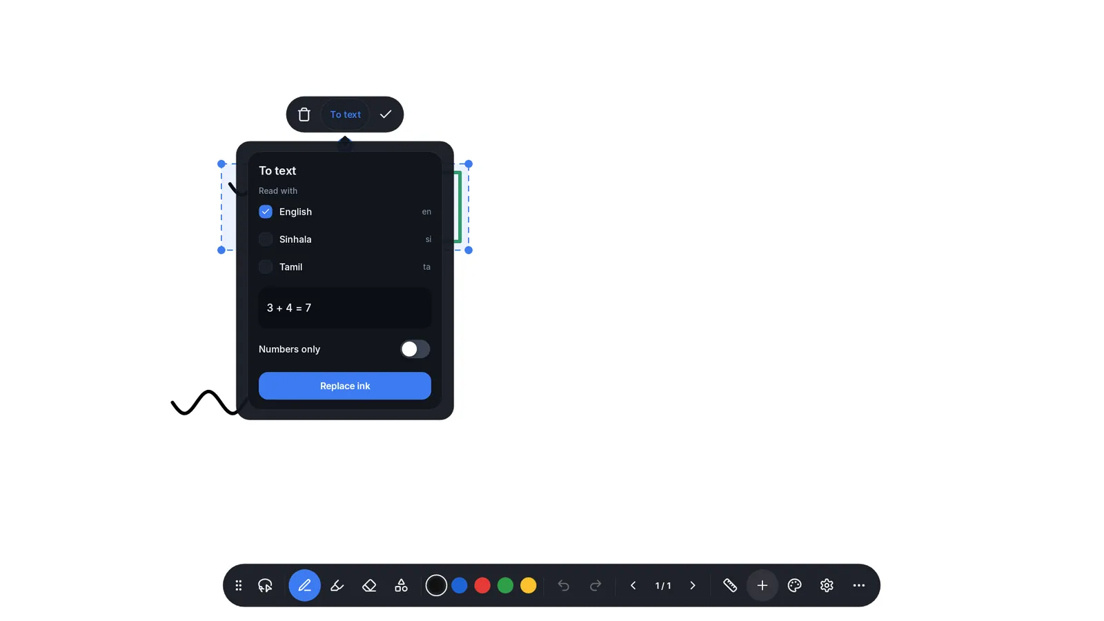
Task: Click the Replace ink button
Action: click(345, 386)
